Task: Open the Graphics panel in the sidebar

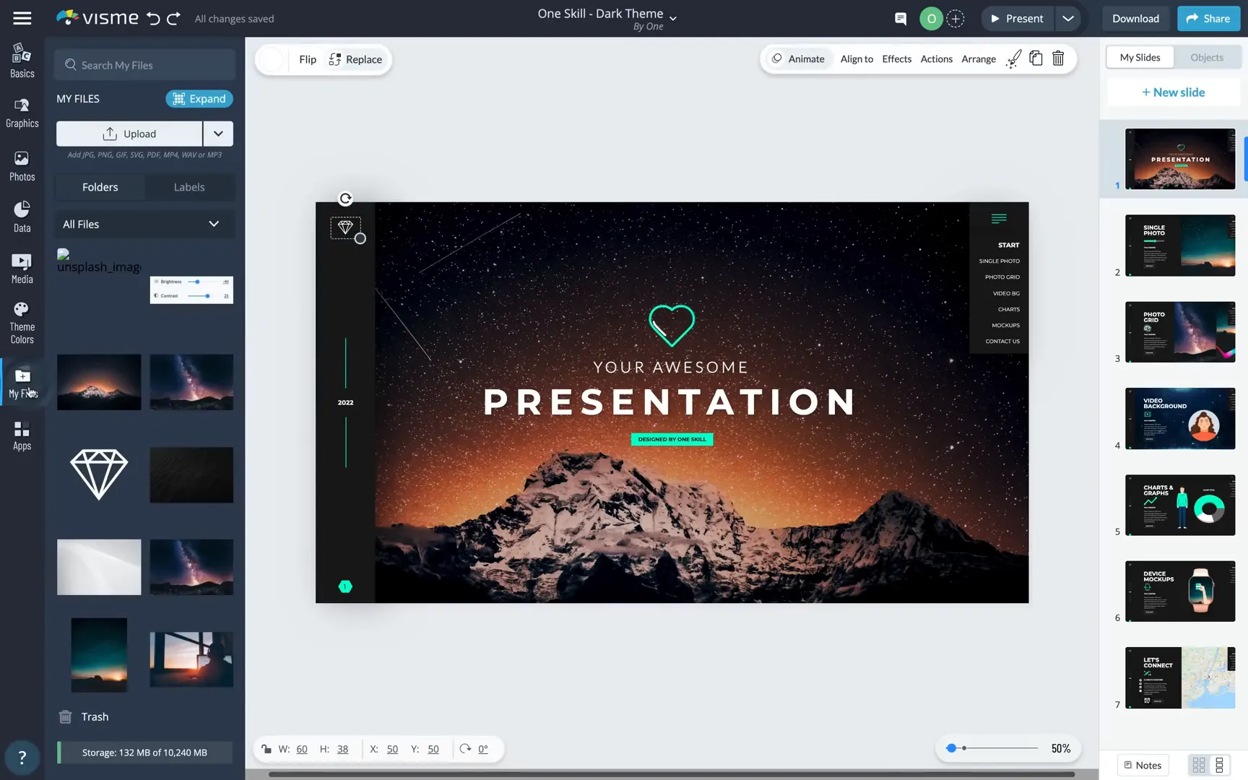Action: pos(22,113)
